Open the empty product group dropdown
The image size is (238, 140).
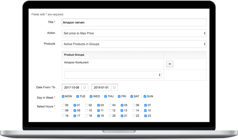[x=113, y=75]
